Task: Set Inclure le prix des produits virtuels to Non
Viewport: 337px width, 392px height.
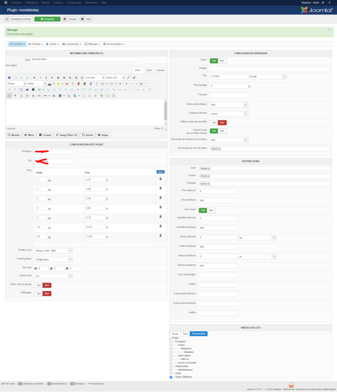Action: click(x=222, y=131)
